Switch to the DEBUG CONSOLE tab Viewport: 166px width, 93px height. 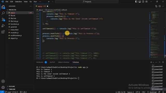(x=64, y=62)
